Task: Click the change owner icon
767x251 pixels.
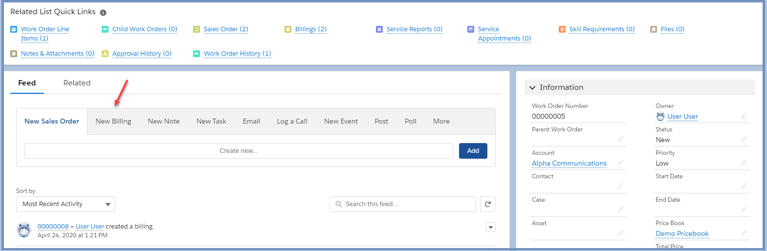Action: (x=744, y=116)
